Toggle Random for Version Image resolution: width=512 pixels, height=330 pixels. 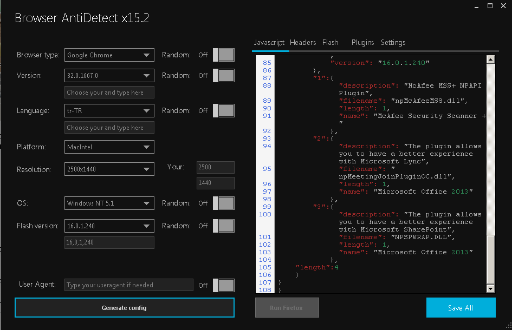[223, 75]
